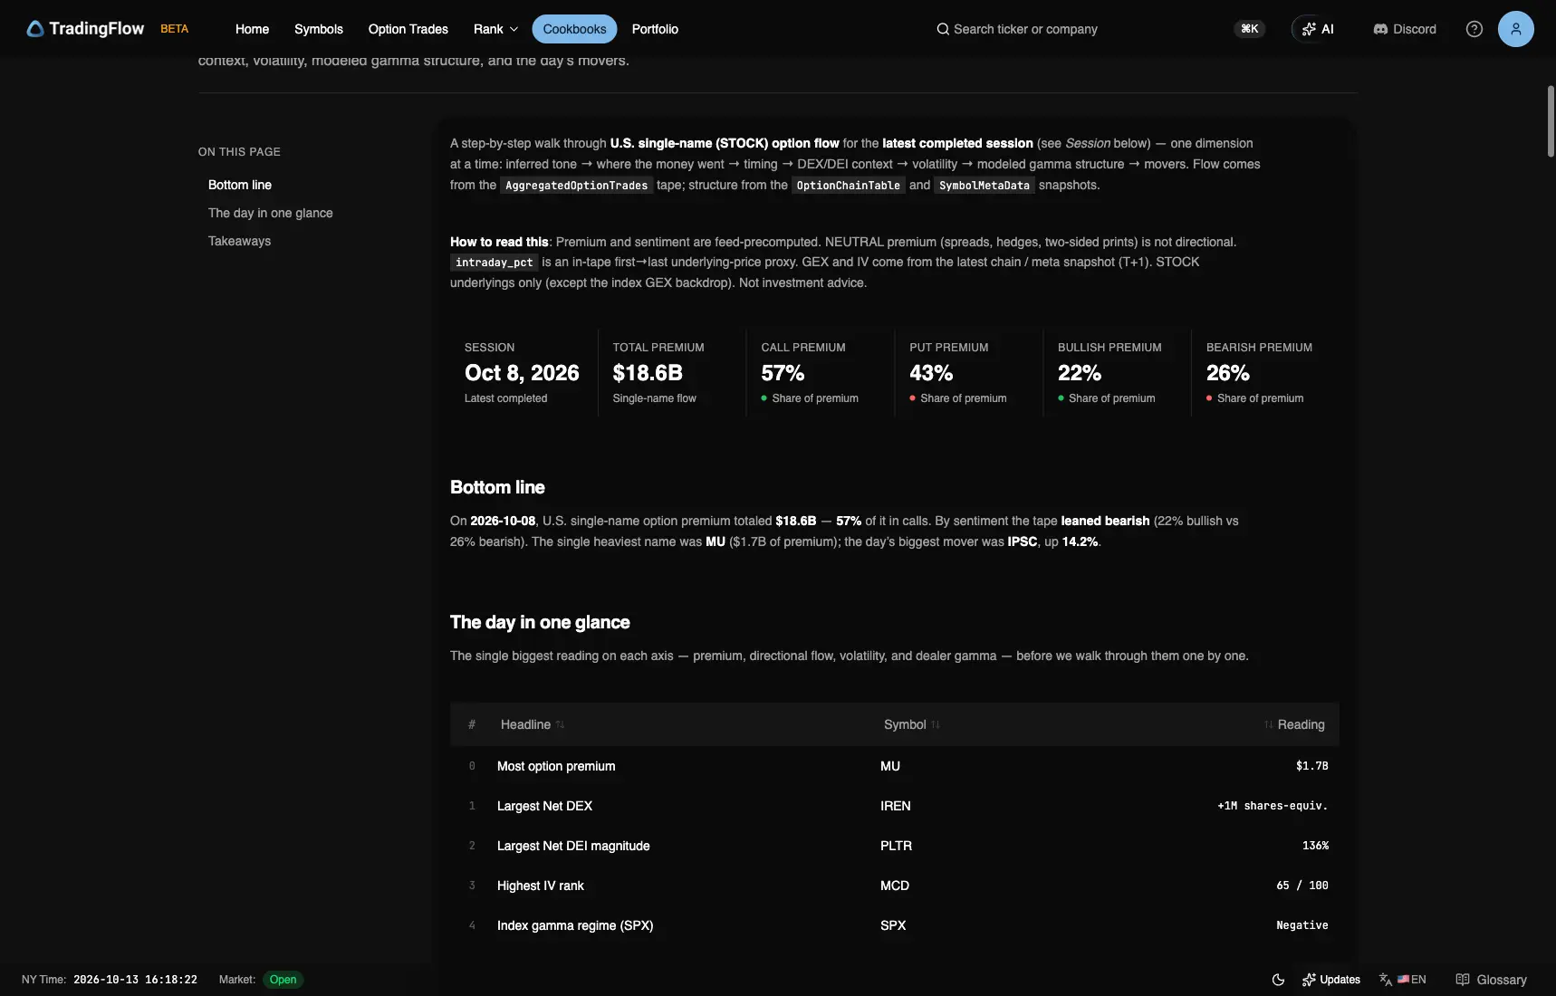Image resolution: width=1556 pixels, height=996 pixels.
Task: Sort table by Headline column
Action: [532, 724]
